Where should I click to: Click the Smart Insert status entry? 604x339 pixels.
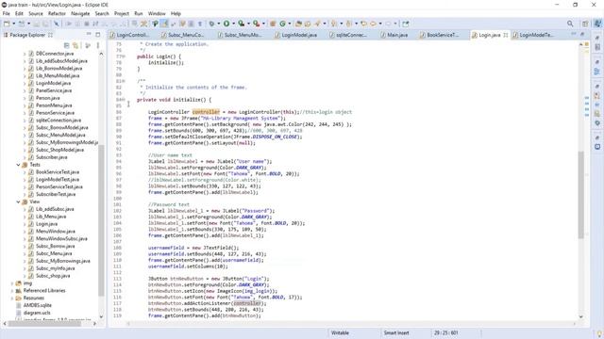click(x=396, y=332)
